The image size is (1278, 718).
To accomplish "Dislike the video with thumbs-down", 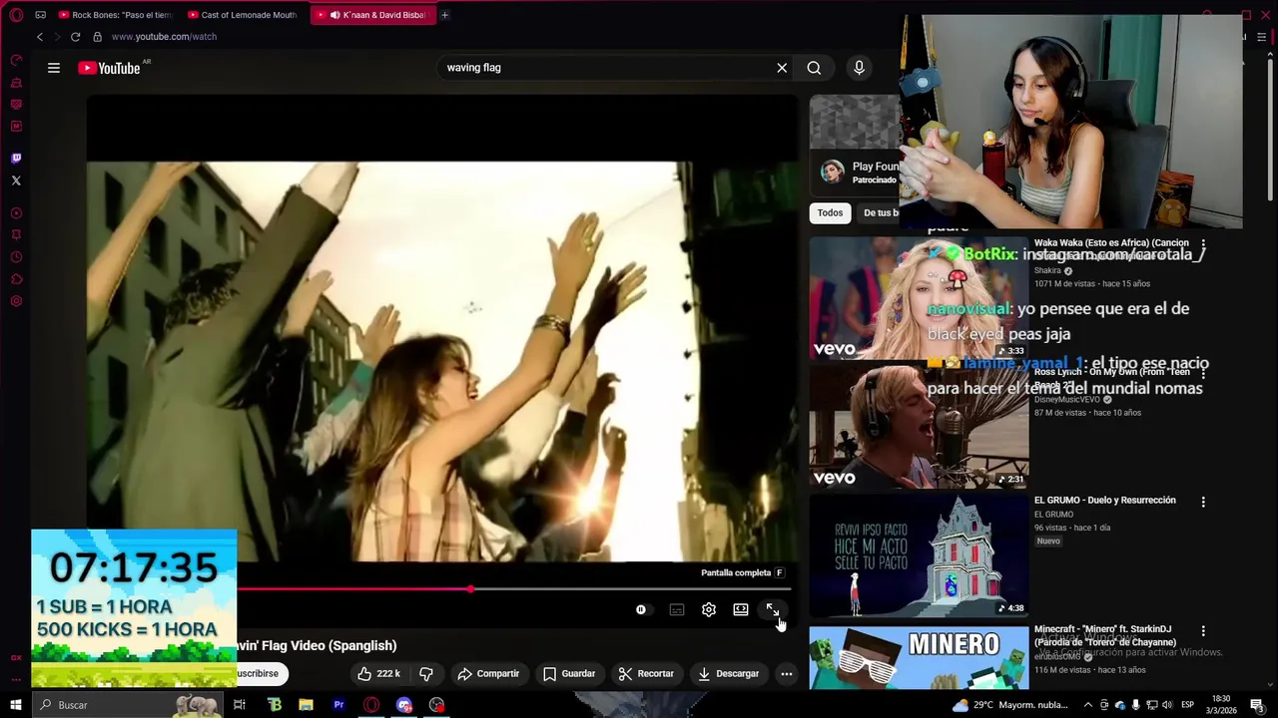I will (x=426, y=674).
